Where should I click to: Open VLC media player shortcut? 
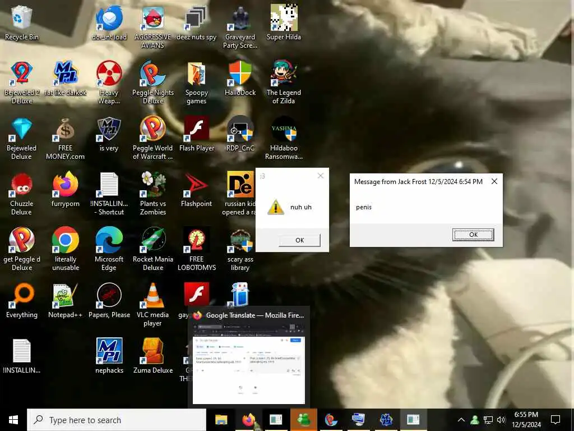pos(152,305)
